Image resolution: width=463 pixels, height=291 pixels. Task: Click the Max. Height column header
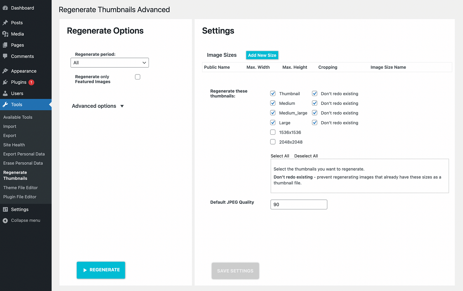pyautogui.click(x=295, y=67)
